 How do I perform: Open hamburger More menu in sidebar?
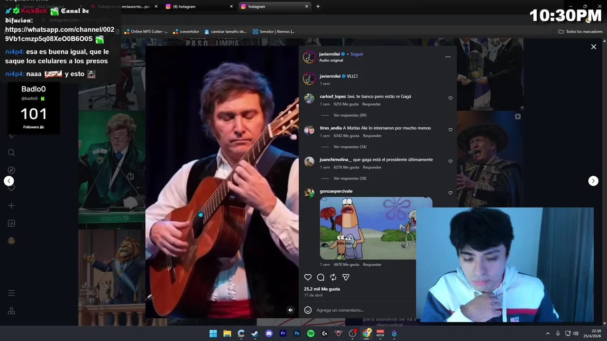[x=11, y=293]
